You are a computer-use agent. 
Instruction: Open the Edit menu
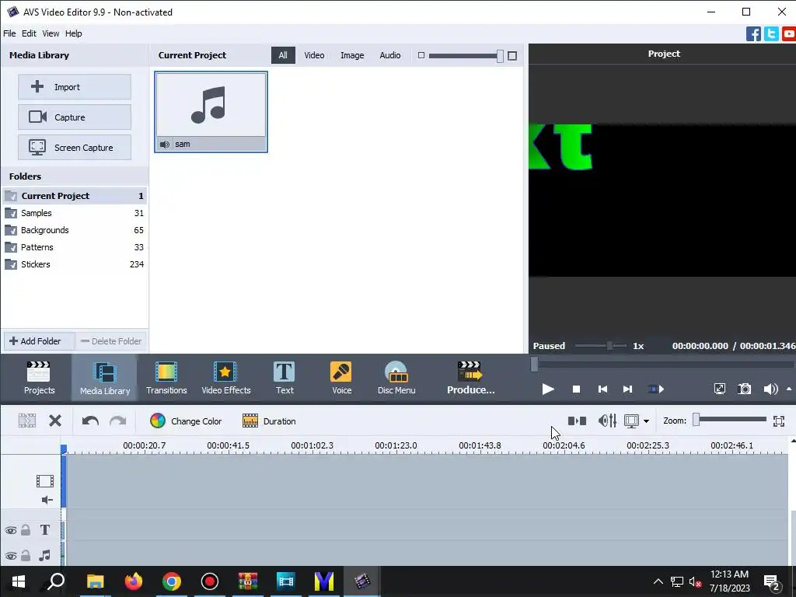tap(29, 33)
